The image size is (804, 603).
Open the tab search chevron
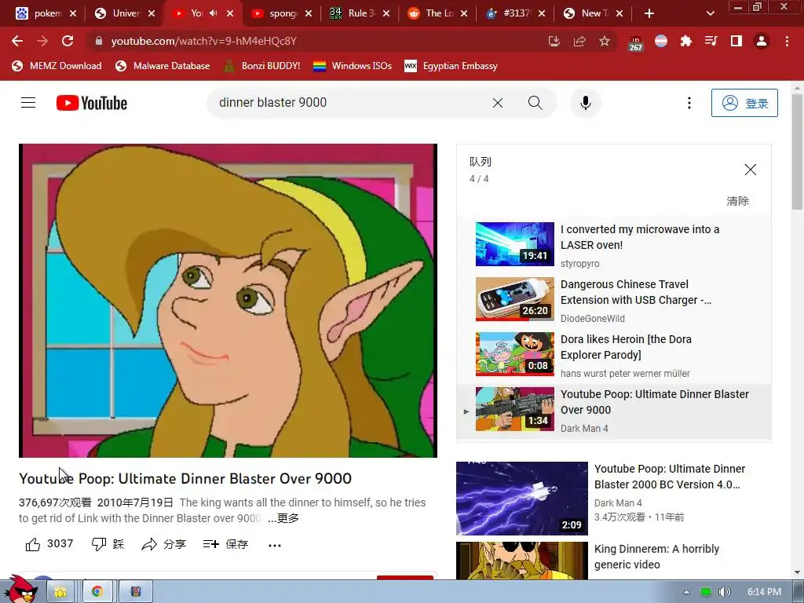(710, 13)
